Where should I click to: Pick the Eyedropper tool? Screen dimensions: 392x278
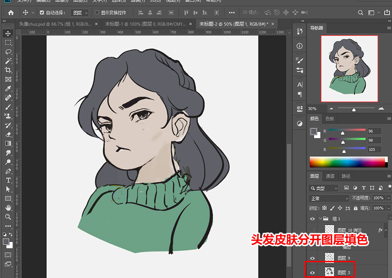[x=8, y=88]
